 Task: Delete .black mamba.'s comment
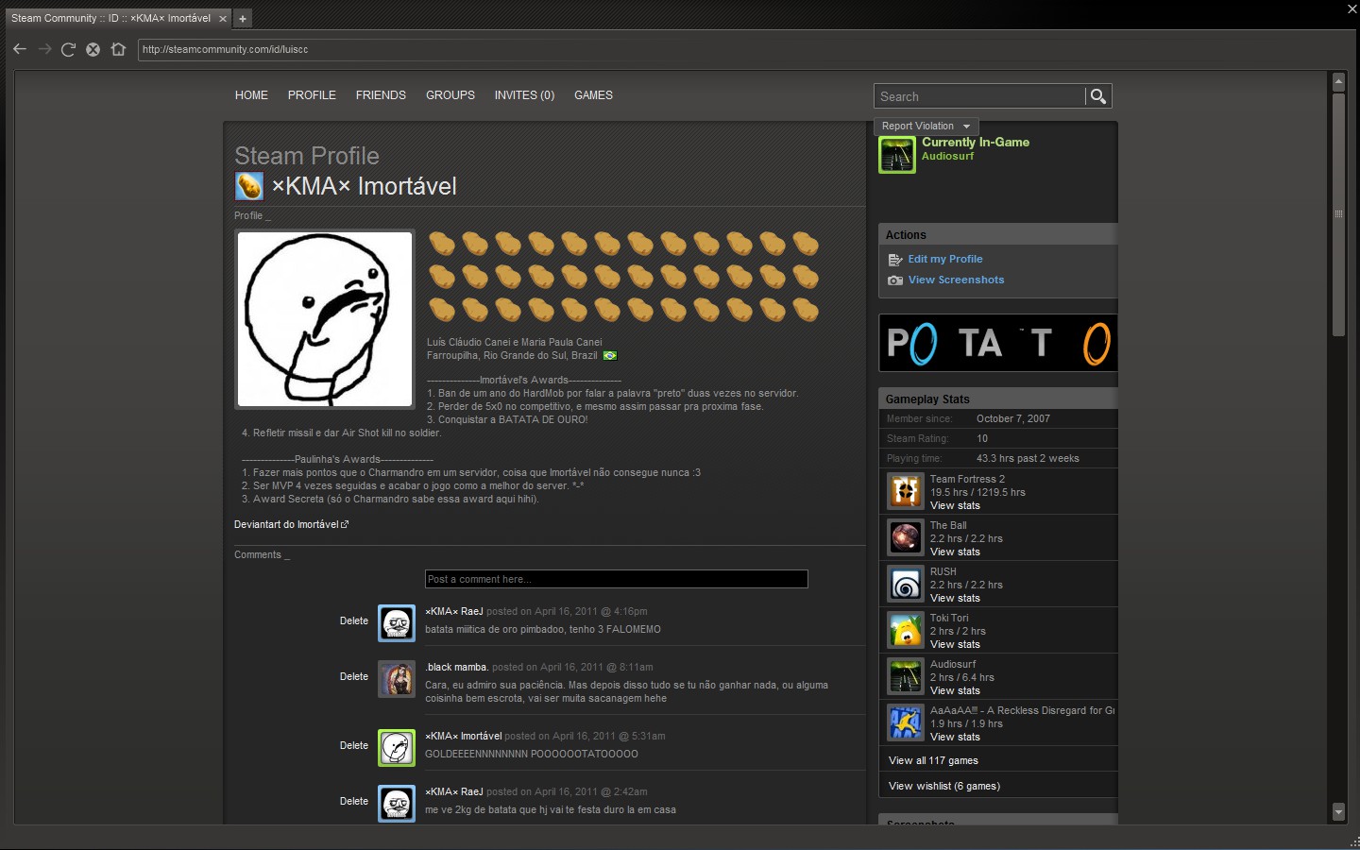click(x=354, y=676)
